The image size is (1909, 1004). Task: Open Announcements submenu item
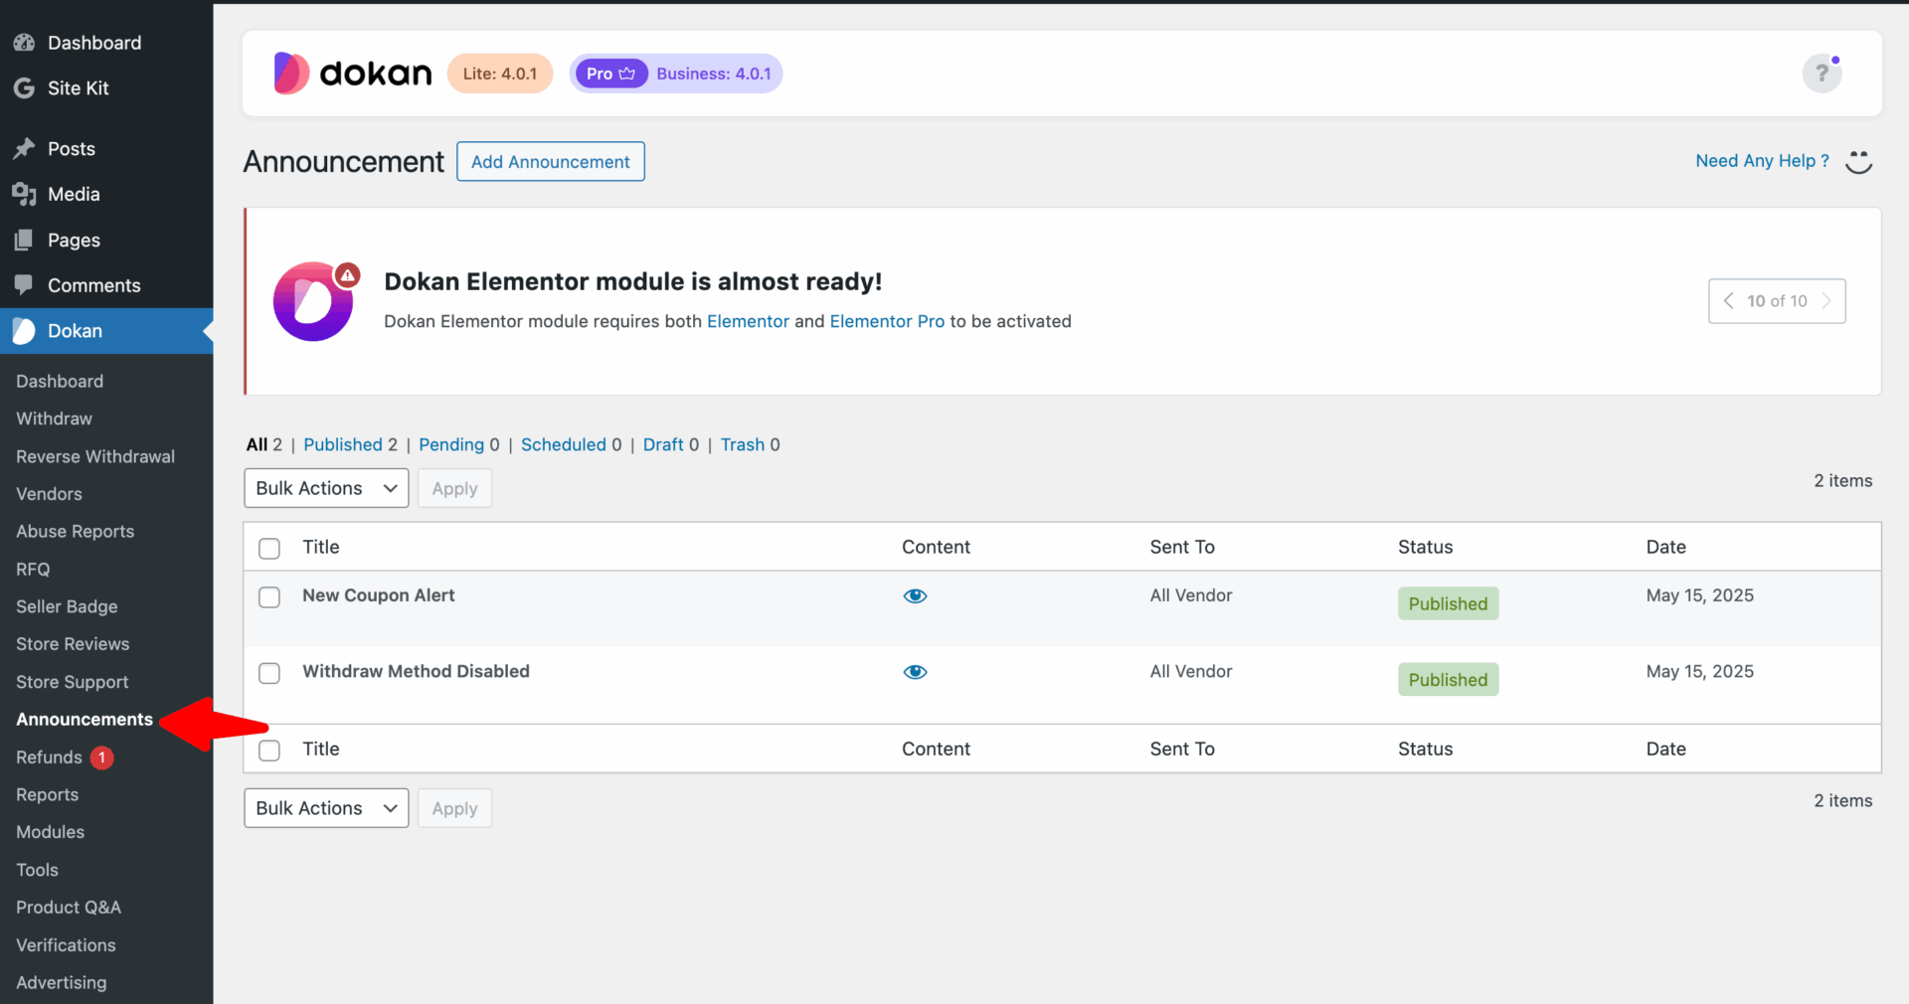point(85,719)
